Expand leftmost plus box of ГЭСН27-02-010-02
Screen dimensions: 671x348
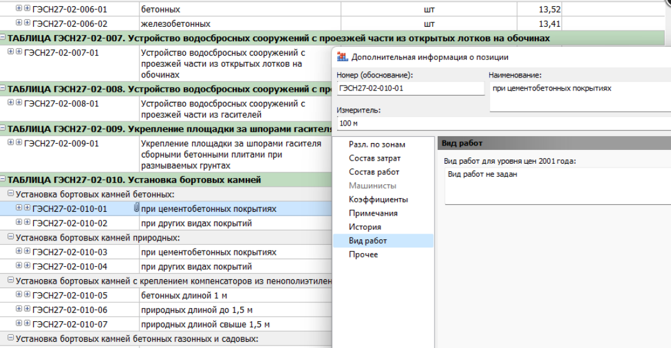19,222
